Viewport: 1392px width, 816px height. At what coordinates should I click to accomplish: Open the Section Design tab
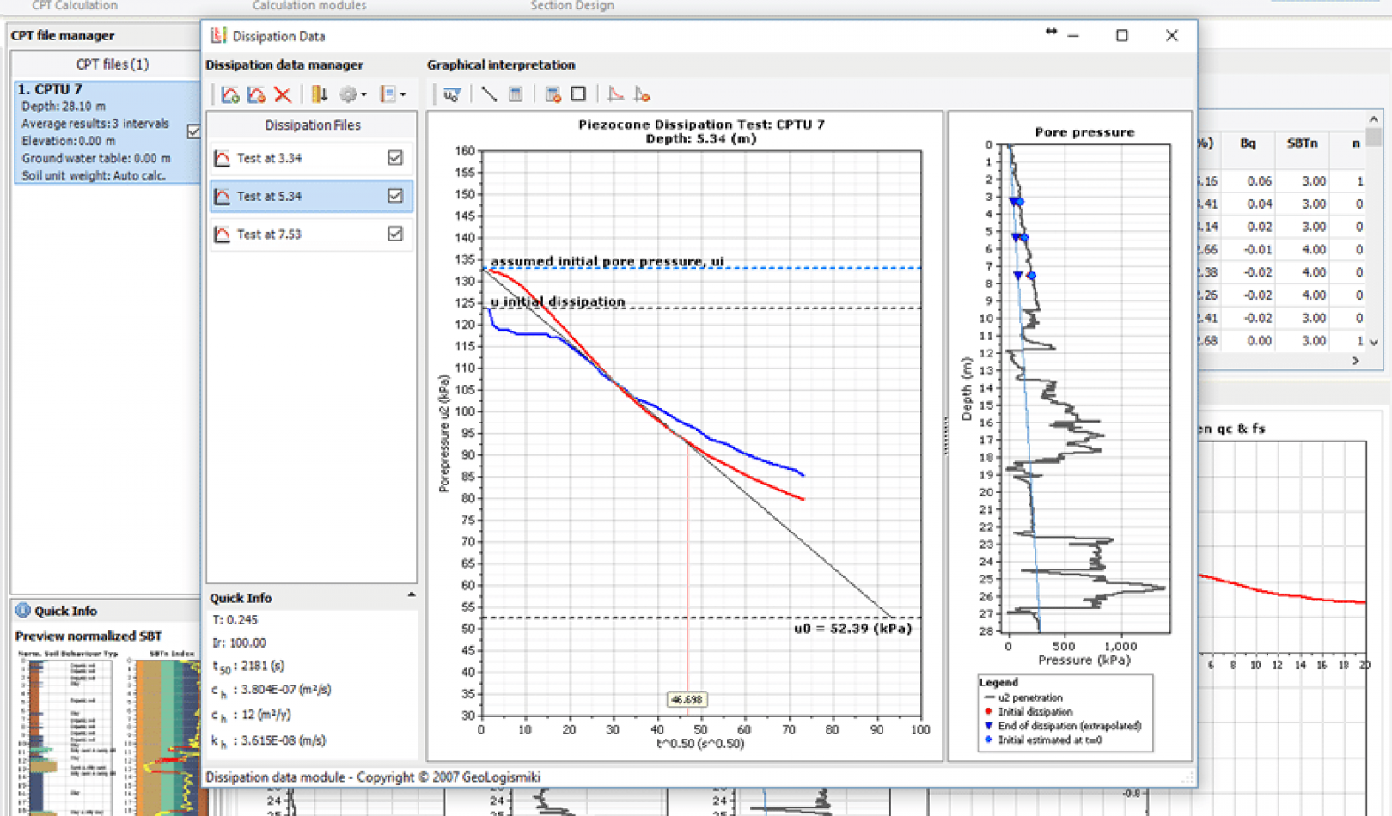tap(572, 5)
